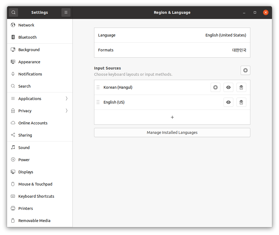
Task: Select Mouse & Touchpad in sidebar
Action: [40, 184]
